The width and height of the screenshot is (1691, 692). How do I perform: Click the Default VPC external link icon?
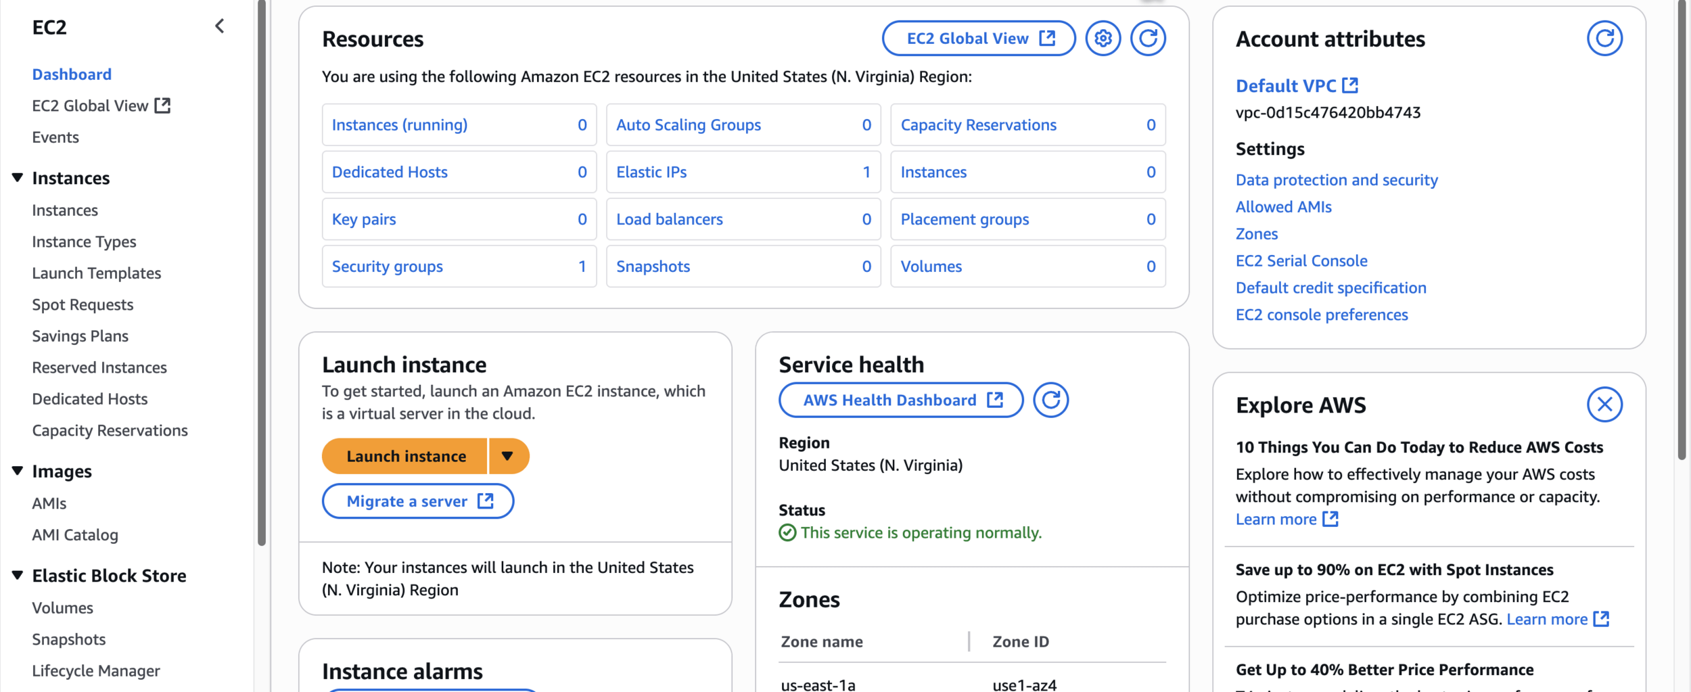1350,85
